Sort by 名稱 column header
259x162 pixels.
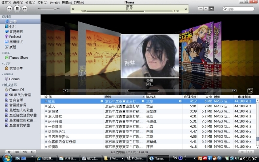point(74,97)
